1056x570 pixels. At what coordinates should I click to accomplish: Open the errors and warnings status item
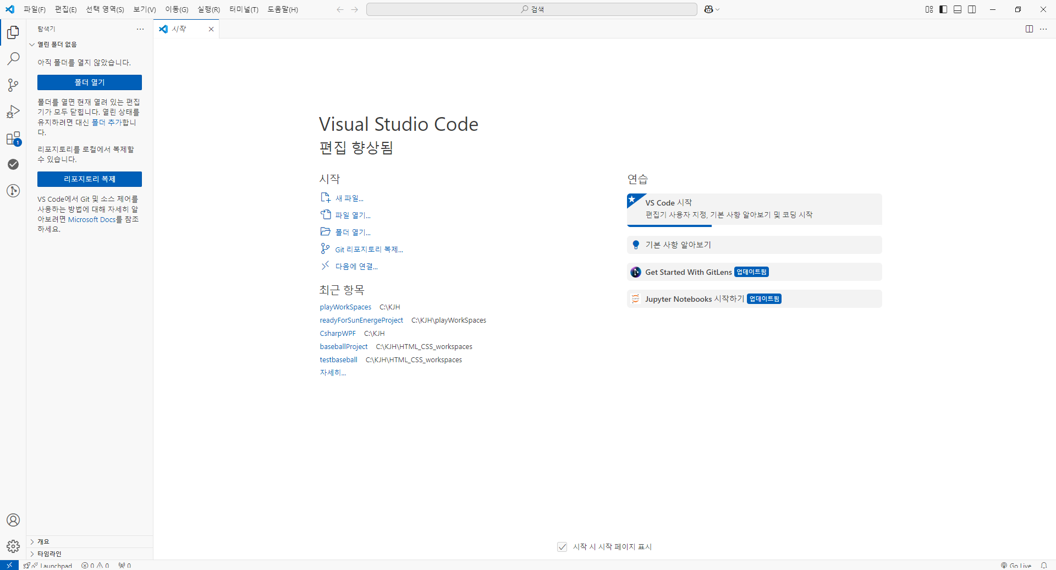pos(95,565)
